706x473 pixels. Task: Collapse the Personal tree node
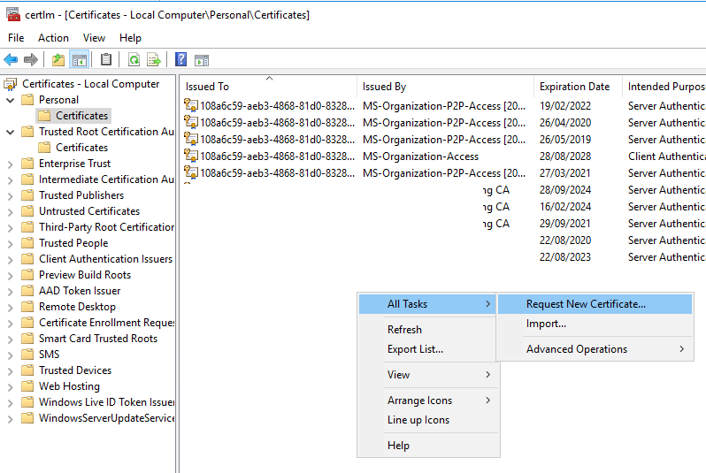point(10,101)
